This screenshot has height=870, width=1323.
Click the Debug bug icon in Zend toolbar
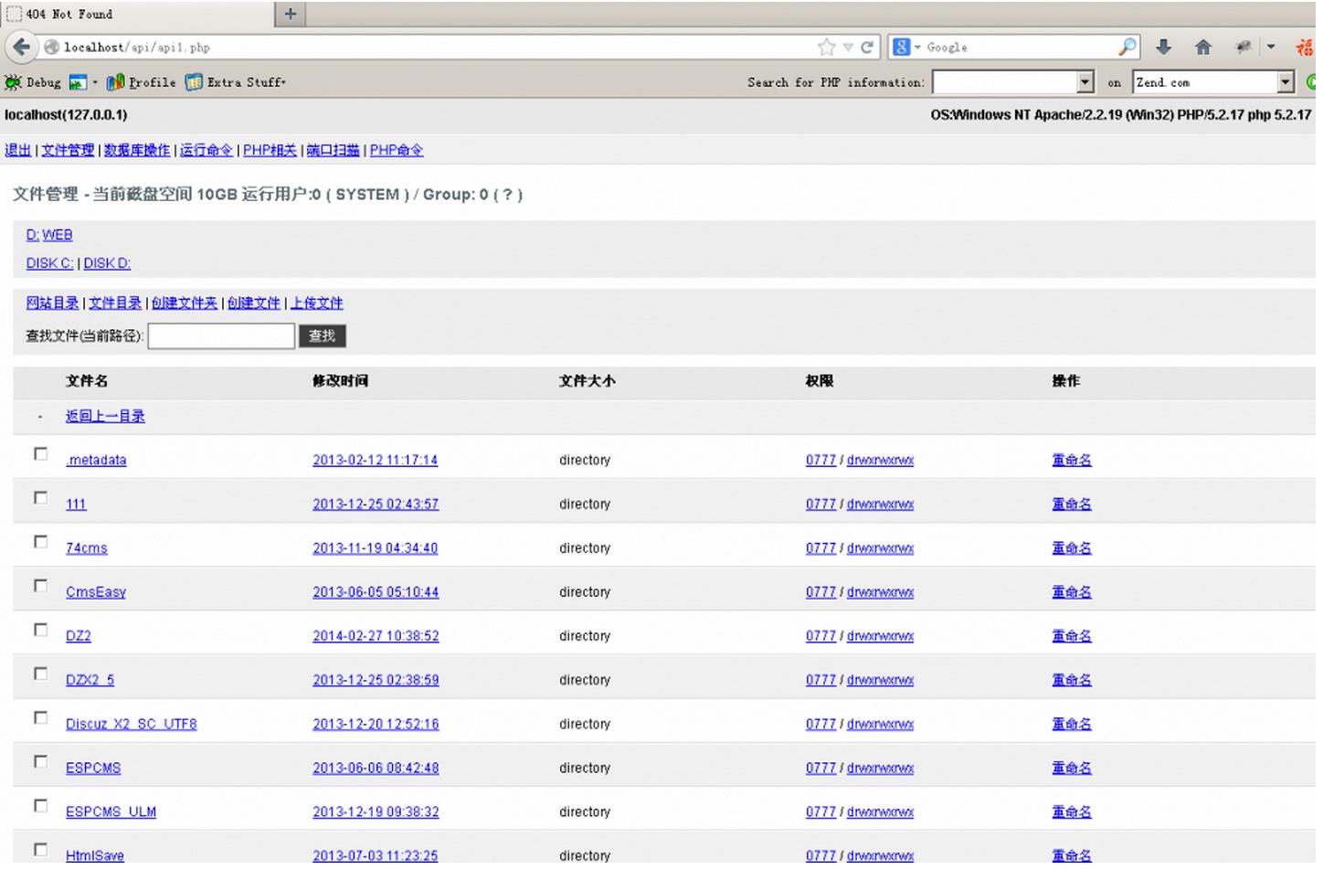(x=13, y=83)
